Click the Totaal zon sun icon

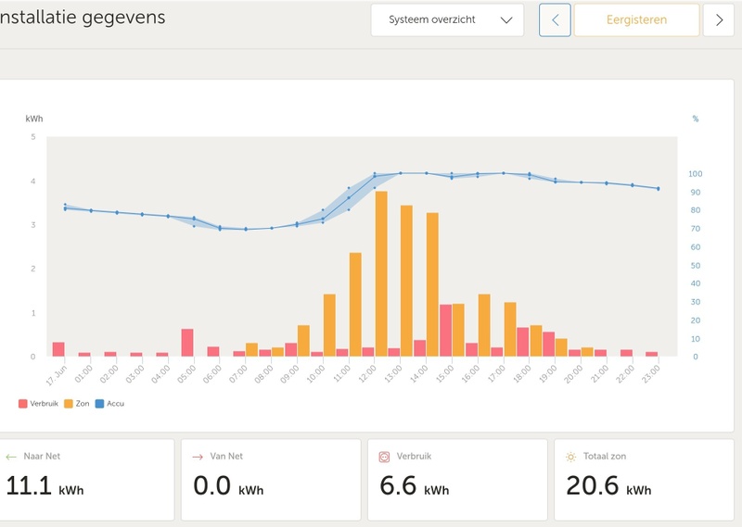[571, 457]
